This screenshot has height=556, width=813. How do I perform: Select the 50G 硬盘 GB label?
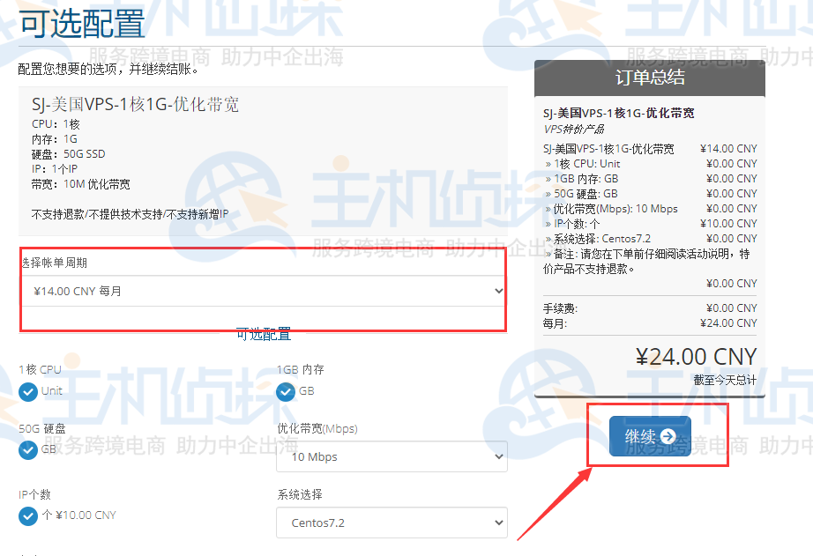[x=48, y=449]
